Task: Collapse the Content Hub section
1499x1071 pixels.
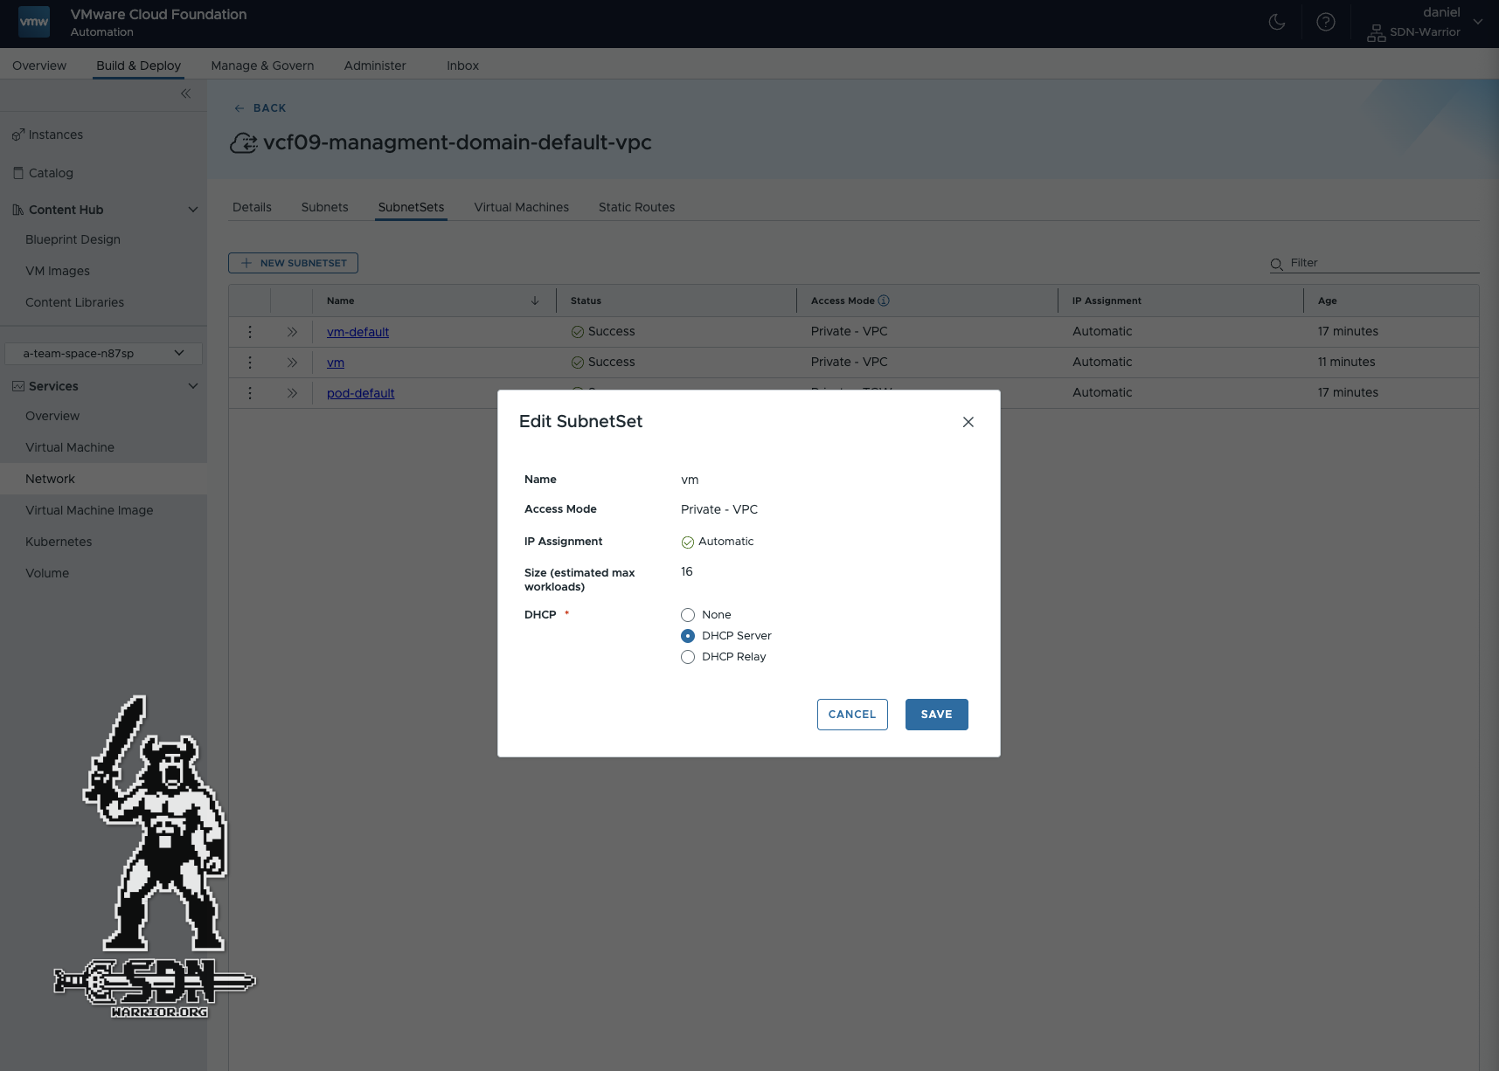Action: click(x=193, y=210)
